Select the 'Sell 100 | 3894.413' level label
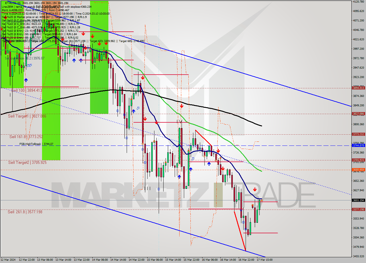The height and width of the screenshot is (263, 366). [x=27, y=90]
